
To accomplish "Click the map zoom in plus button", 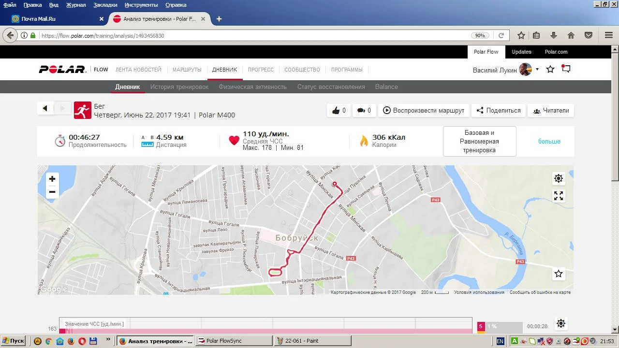I will point(52,179).
